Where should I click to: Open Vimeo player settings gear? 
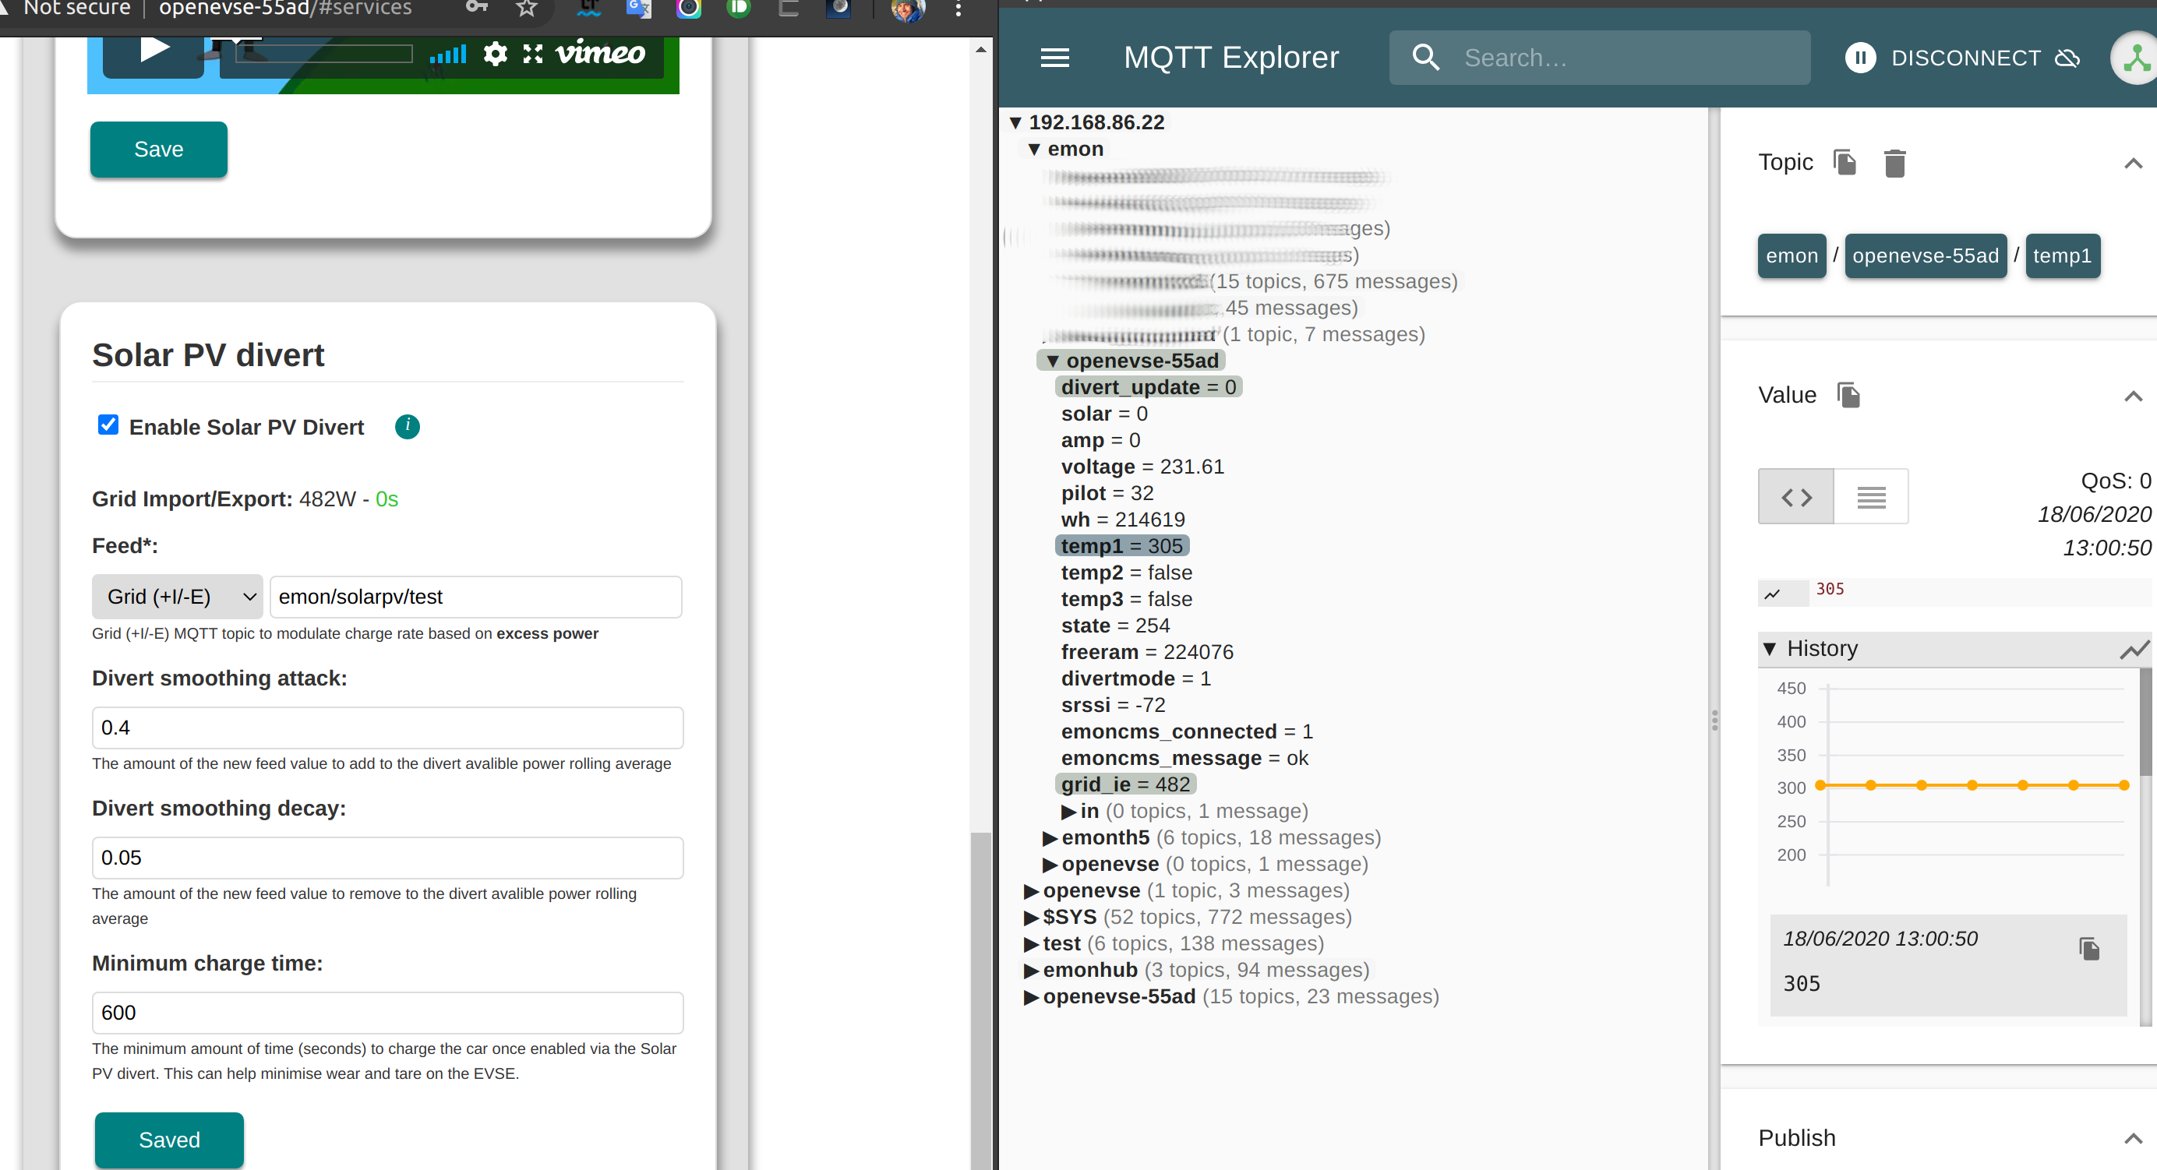[x=496, y=53]
